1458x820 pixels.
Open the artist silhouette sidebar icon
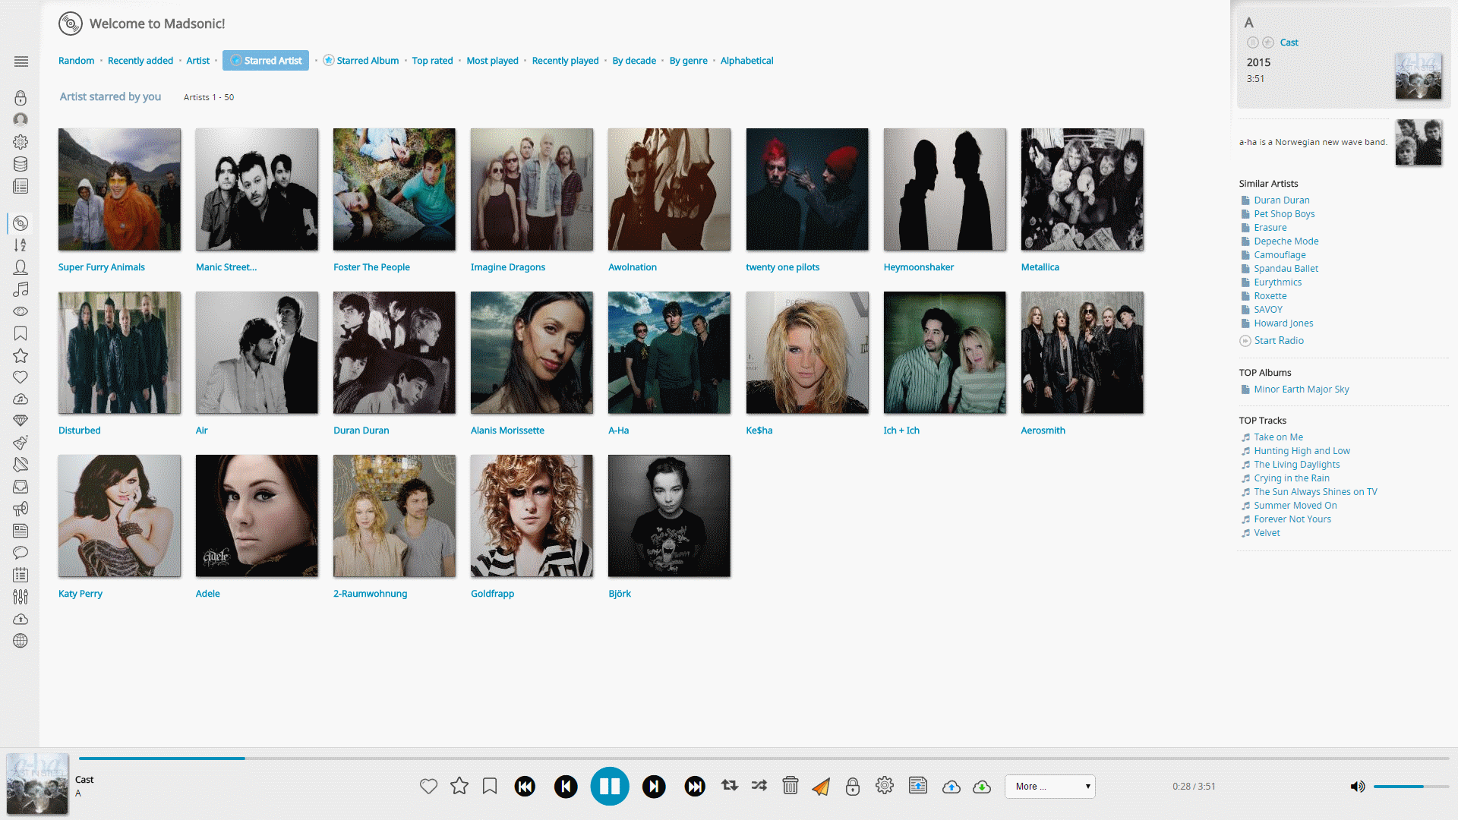click(21, 267)
